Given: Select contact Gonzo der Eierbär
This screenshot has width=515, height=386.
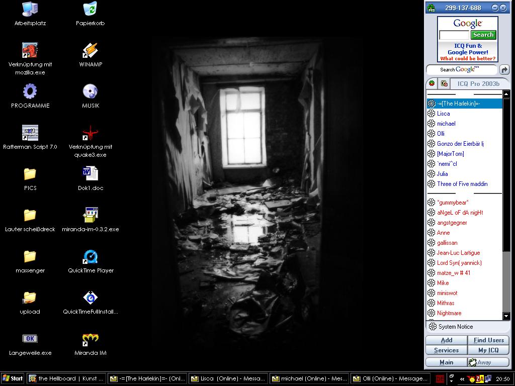Looking at the screenshot, I should [x=460, y=144].
